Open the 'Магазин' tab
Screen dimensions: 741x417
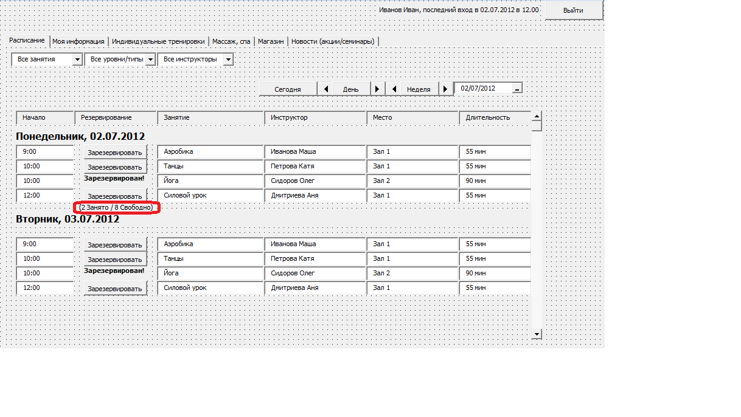point(271,41)
